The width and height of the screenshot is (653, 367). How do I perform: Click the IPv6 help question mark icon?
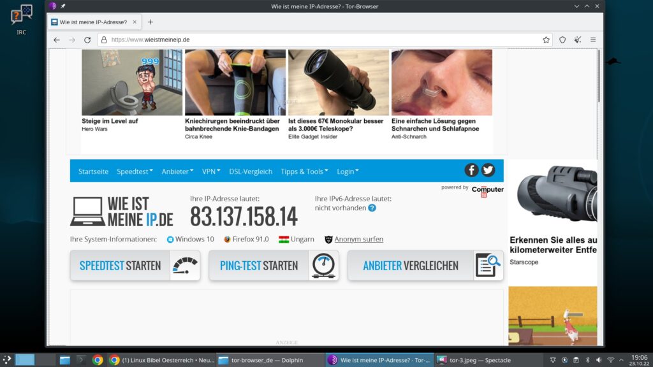(372, 208)
